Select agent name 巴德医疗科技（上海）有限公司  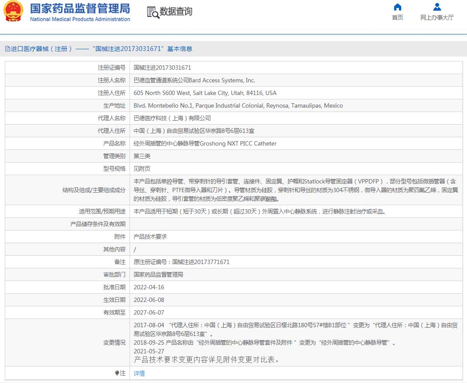tap(172, 118)
